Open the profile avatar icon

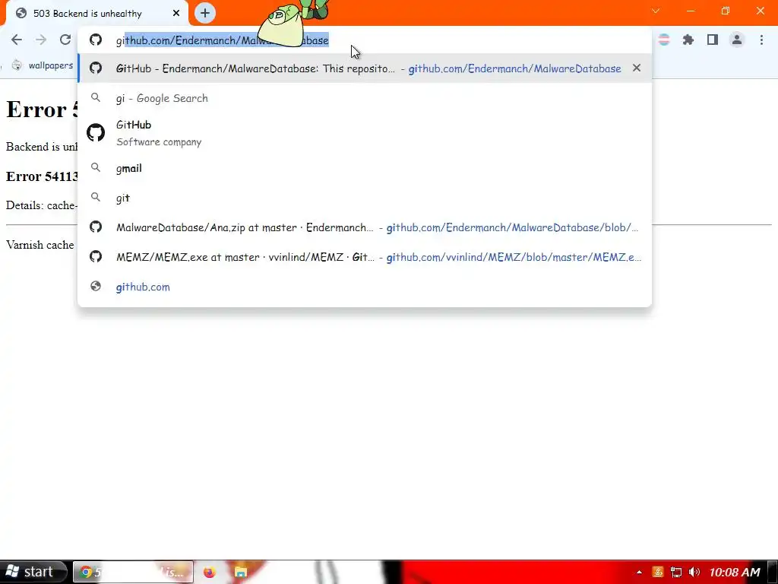(x=737, y=40)
